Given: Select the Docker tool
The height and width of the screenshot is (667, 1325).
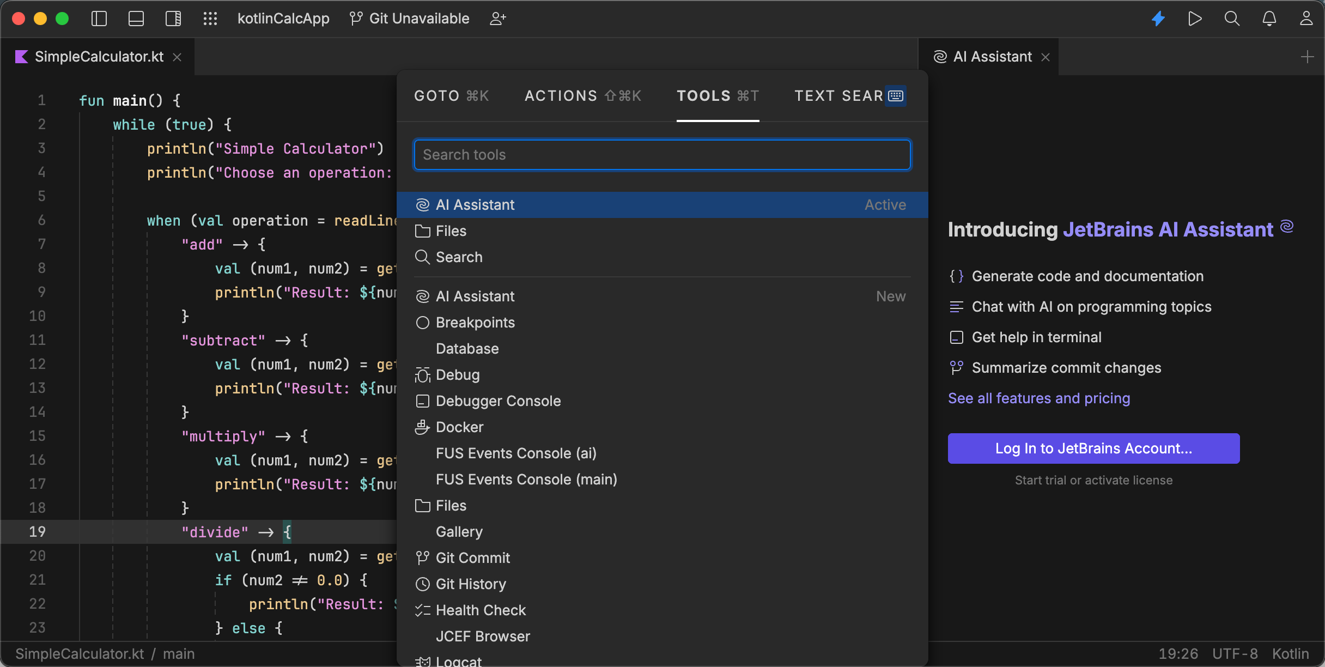Looking at the screenshot, I should coord(459,427).
